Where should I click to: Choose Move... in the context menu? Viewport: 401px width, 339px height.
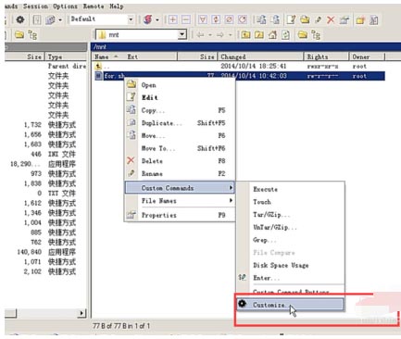[180, 135]
